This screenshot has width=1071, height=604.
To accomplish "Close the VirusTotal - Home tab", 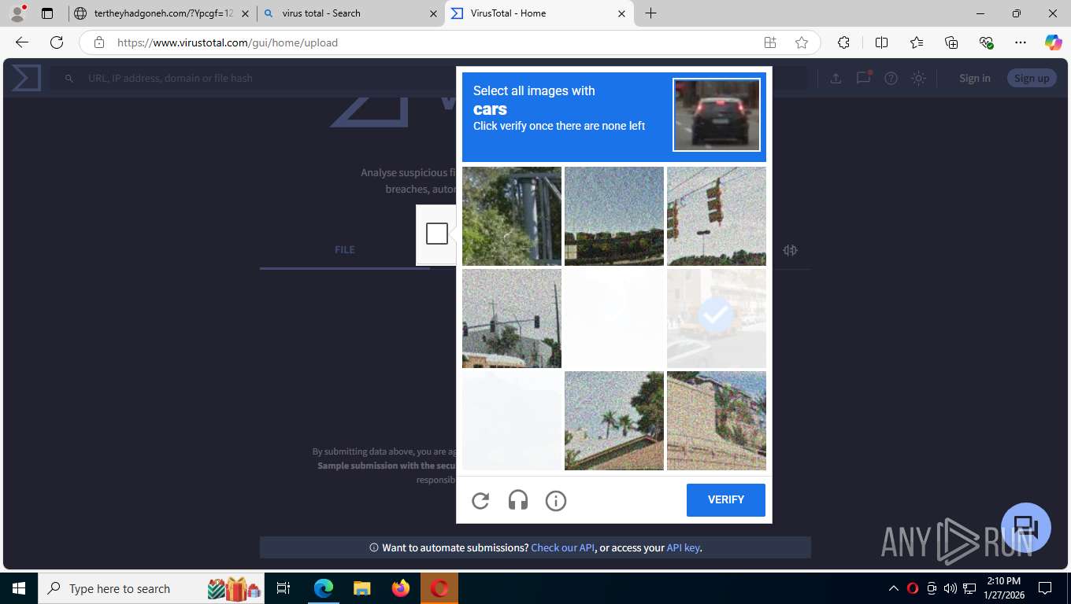I will tap(621, 13).
